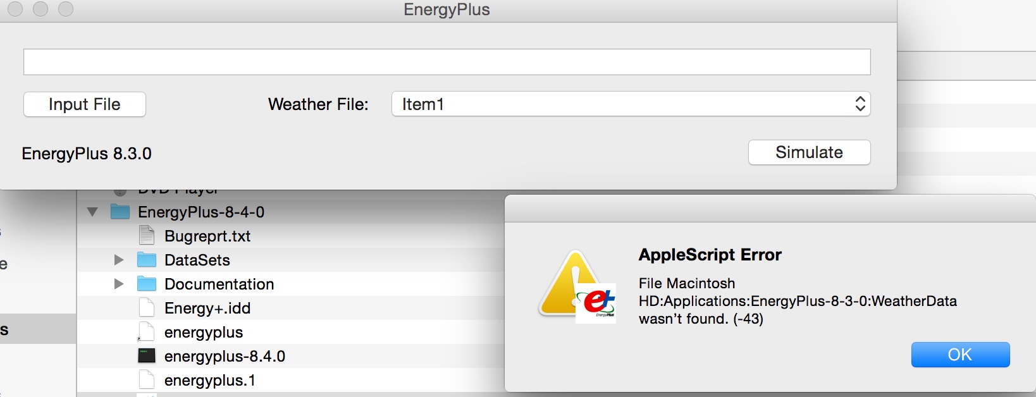This screenshot has width=1036, height=397.
Task: Open the Weather File dropdown showing Item1
Action: click(x=631, y=104)
